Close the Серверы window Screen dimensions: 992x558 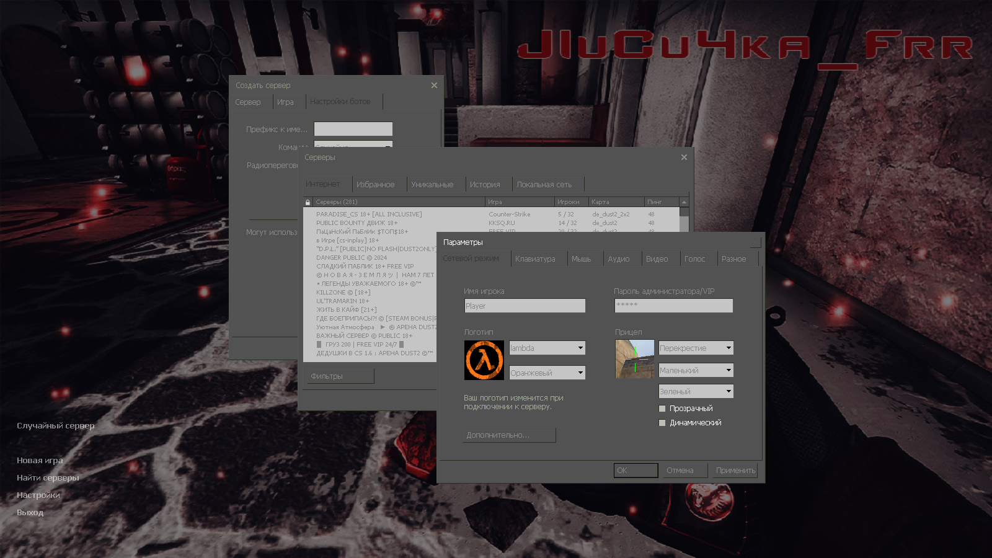pyautogui.click(x=684, y=157)
